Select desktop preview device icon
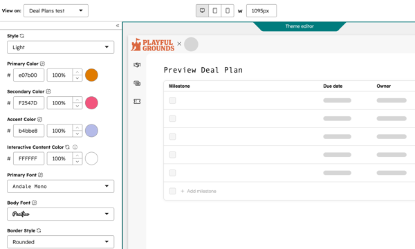 (202, 11)
